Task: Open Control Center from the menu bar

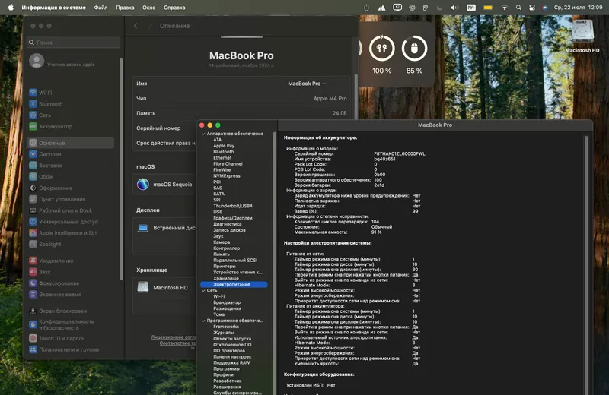Action: pyautogui.click(x=531, y=8)
